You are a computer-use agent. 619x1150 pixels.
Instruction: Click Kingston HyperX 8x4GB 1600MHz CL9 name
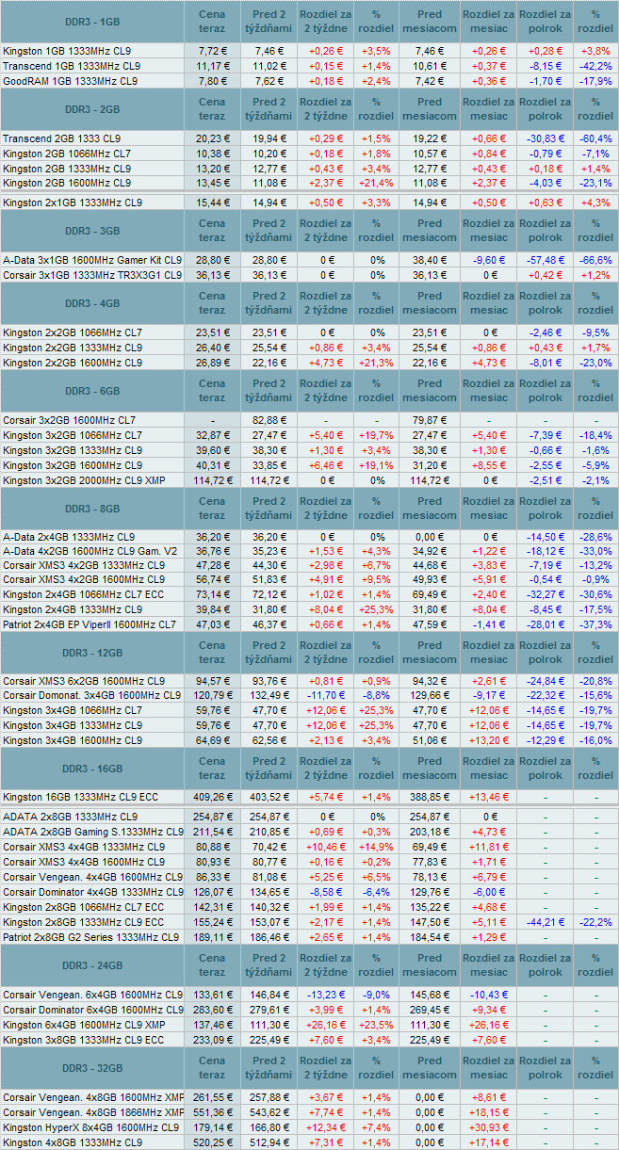[90, 1127]
